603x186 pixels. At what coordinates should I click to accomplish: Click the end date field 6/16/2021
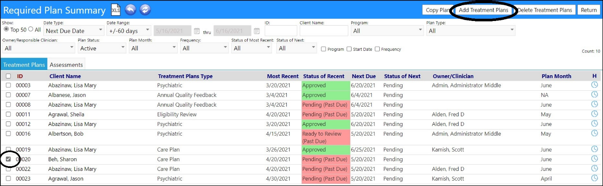pos(232,31)
